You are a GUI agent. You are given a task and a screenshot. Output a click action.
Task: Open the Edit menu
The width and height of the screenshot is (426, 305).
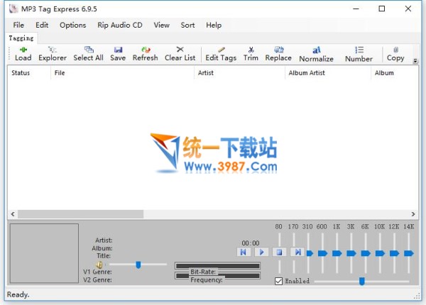click(42, 25)
